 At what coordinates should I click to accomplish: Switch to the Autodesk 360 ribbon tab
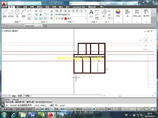pyautogui.click(x=79, y=7)
